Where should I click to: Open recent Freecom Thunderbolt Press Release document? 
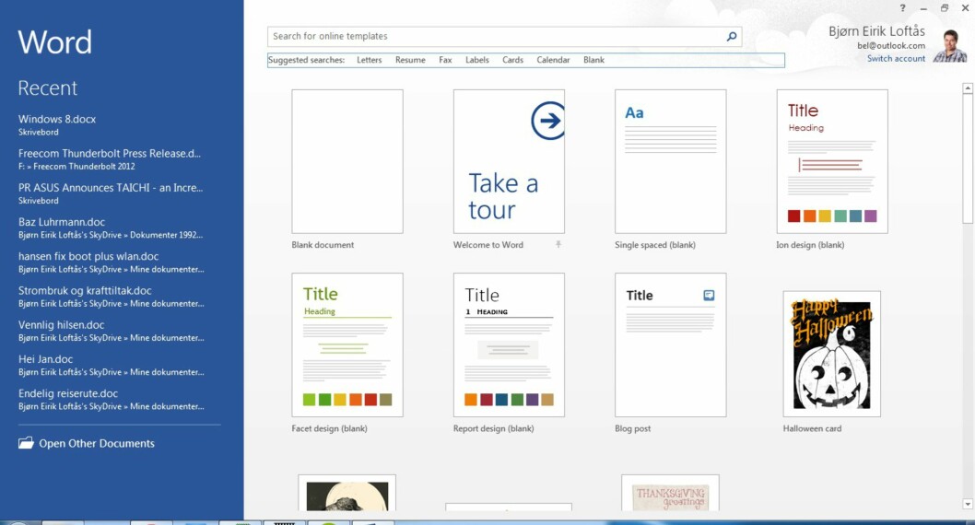[110, 159]
